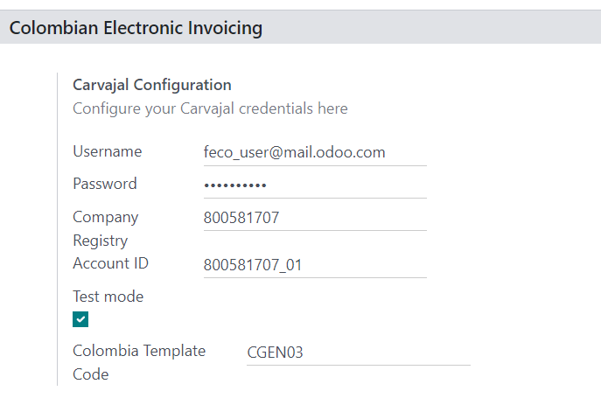The width and height of the screenshot is (601, 405).
Task: Click the vertical divider beside the settings
Action: tap(57, 227)
